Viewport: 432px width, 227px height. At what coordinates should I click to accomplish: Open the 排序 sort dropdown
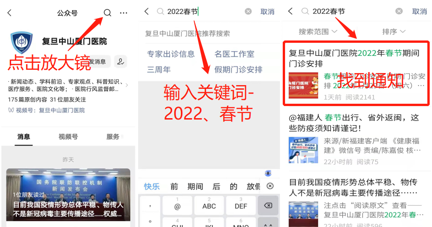click(394, 32)
